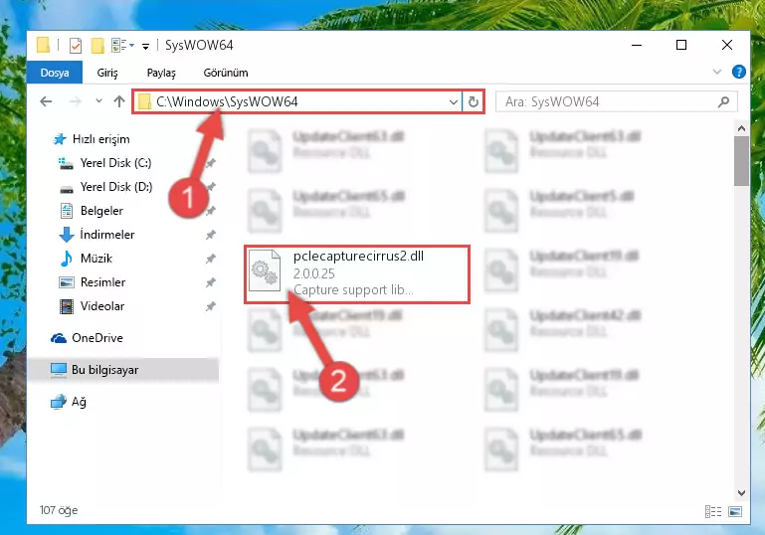
Task: Click the pin icon next to Resimler
Action: tap(210, 282)
